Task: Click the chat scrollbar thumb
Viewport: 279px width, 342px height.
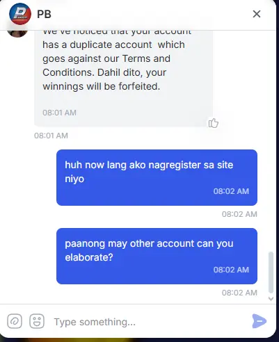Action: tap(271, 272)
